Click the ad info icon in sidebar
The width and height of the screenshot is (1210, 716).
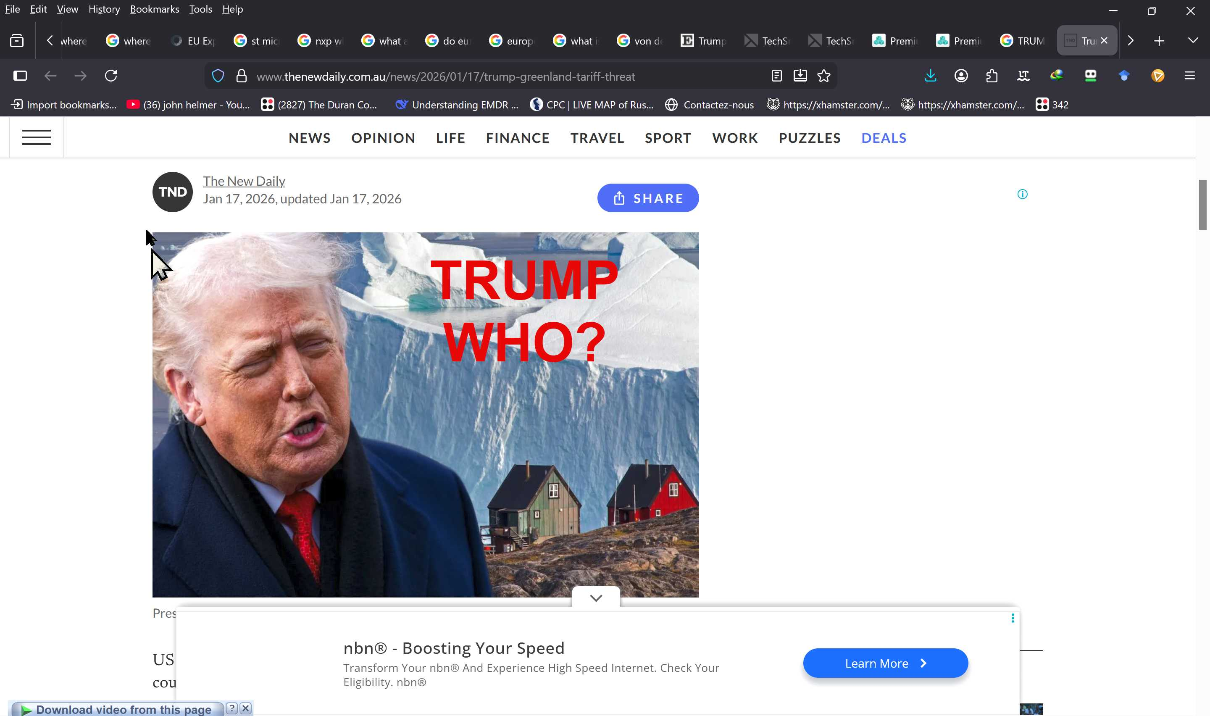1022,195
